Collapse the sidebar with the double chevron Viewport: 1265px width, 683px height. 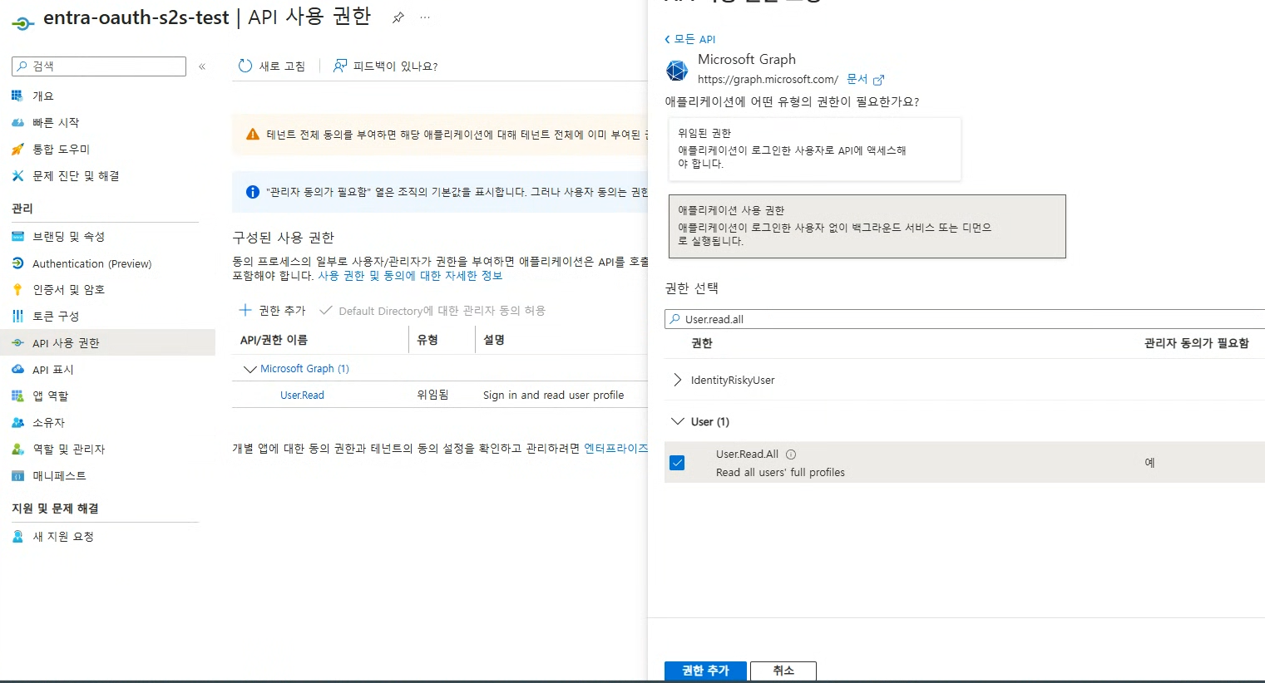(202, 66)
